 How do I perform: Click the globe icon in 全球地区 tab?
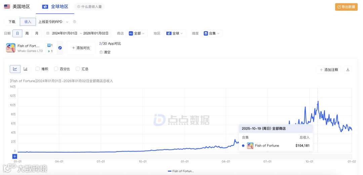pyautogui.click(x=45, y=7)
